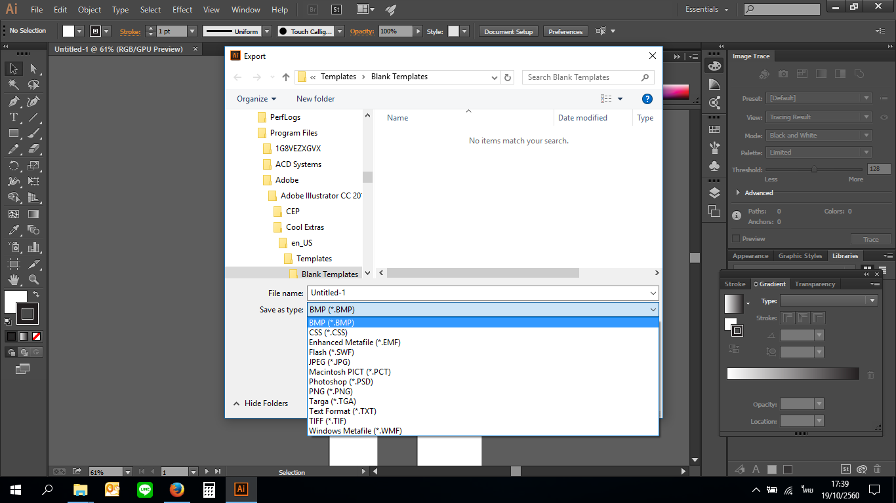
Task: Switch to the Transparency tab
Action: coord(815,284)
